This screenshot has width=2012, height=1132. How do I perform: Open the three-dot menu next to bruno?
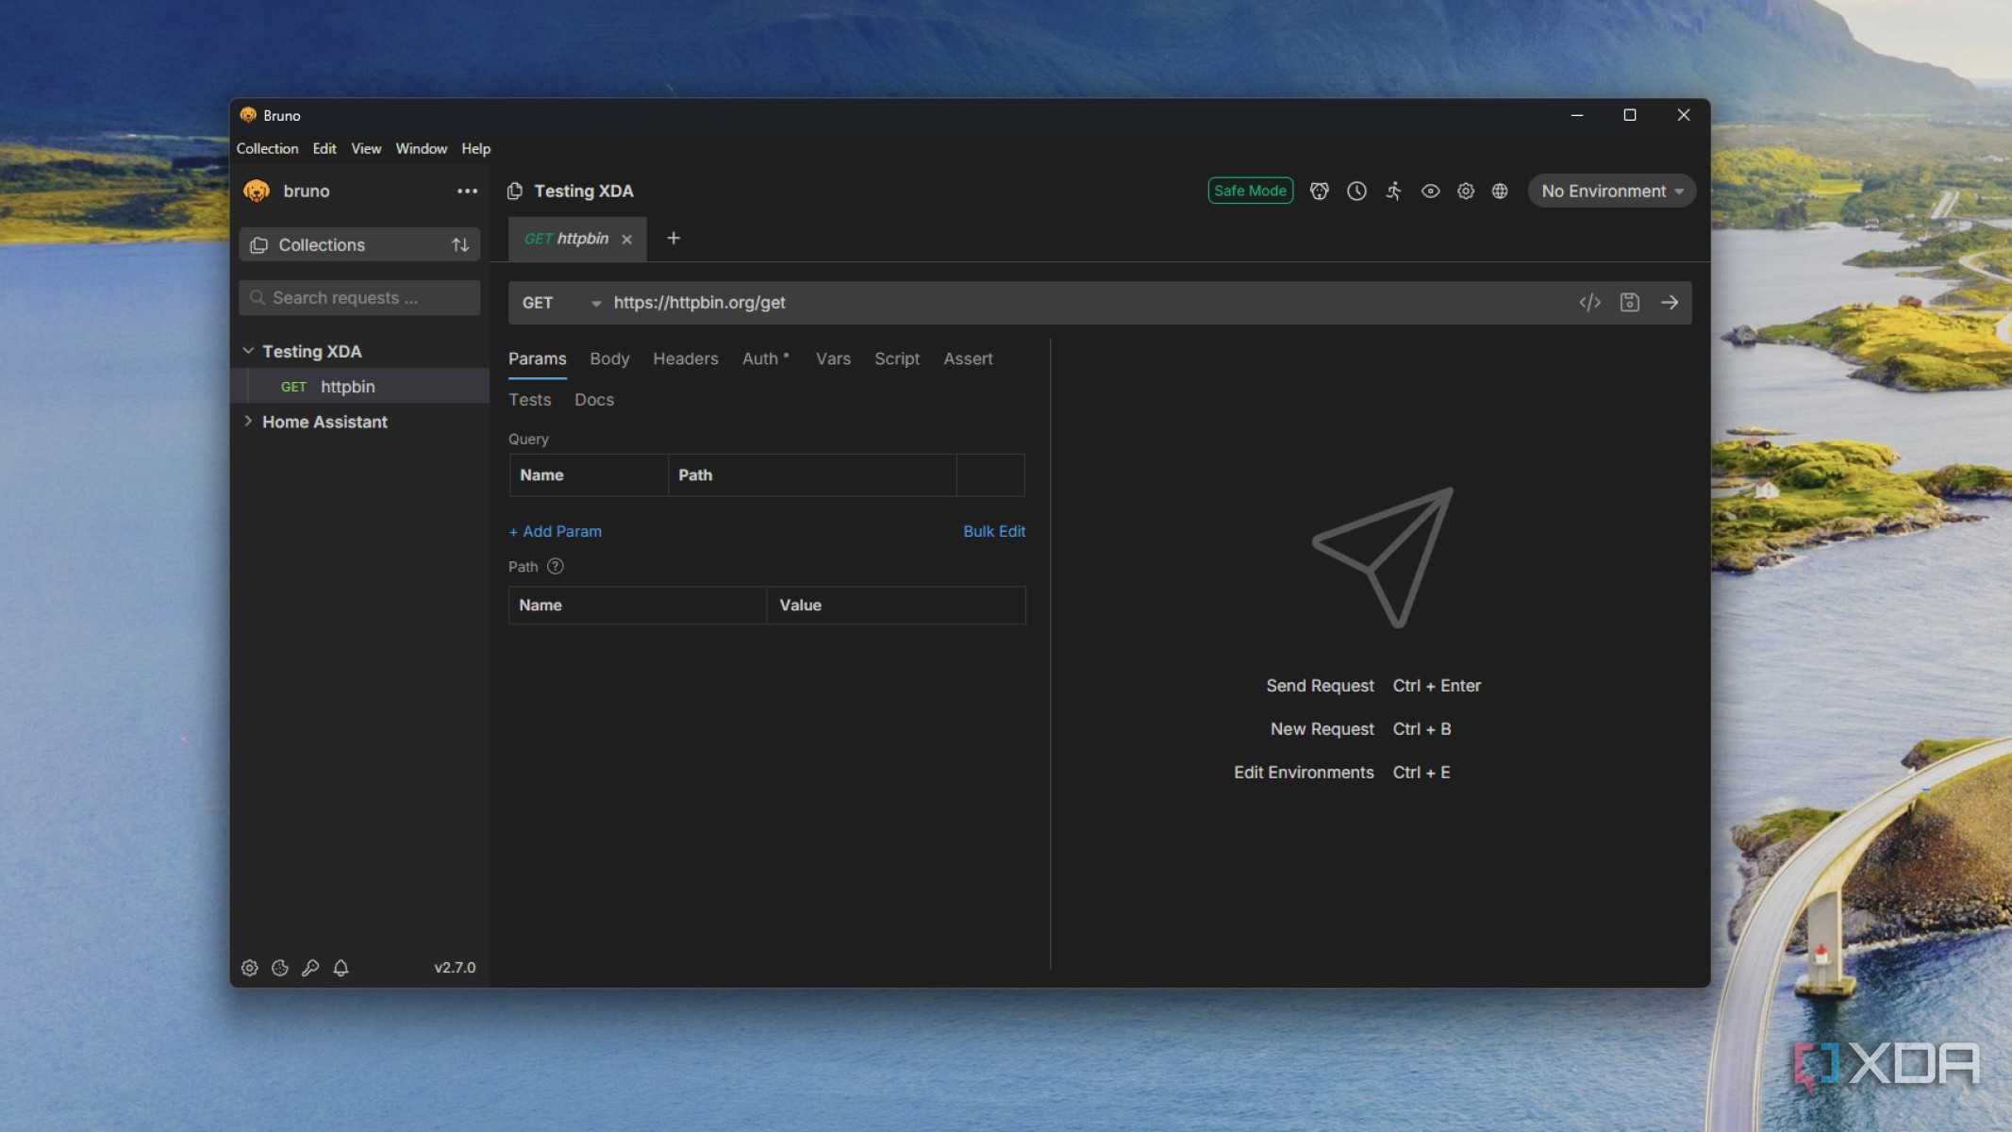click(x=467, y=191)
